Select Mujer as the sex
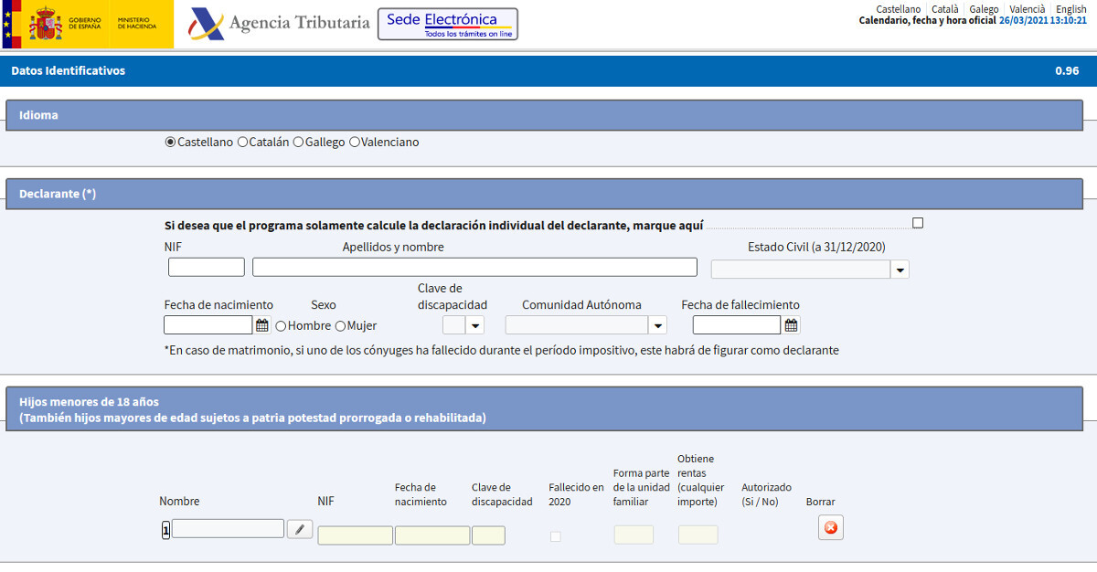 (340, 326)
